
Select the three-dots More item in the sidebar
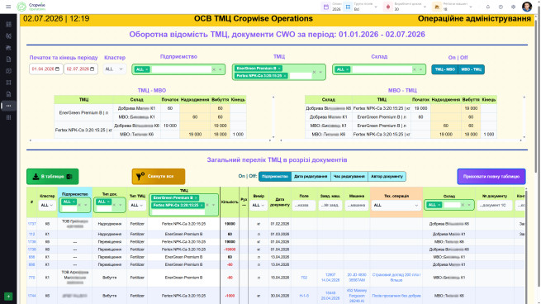(x=8, y=106)
